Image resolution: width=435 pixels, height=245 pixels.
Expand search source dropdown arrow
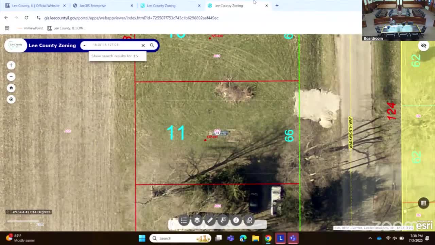pos(84,45)
